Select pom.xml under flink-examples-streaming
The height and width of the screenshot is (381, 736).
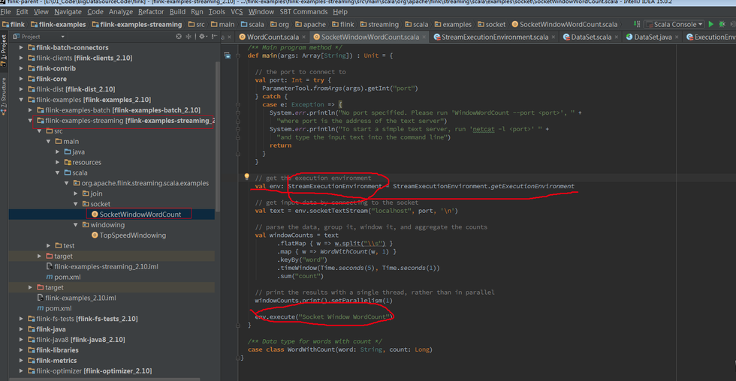click(63, 277)
